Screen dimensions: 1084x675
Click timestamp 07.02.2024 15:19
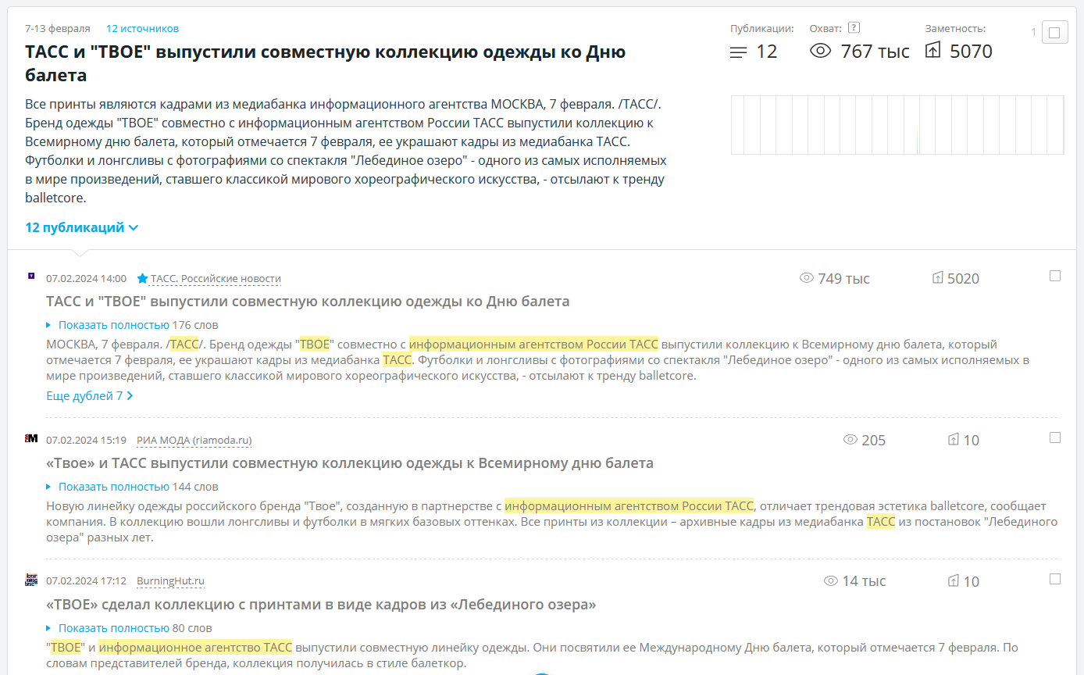(x=86, y=441)
